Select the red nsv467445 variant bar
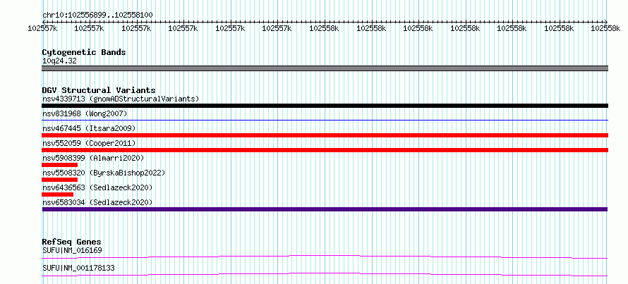The width and height of the screenshot is (628, 284). [x=325, y=135]
